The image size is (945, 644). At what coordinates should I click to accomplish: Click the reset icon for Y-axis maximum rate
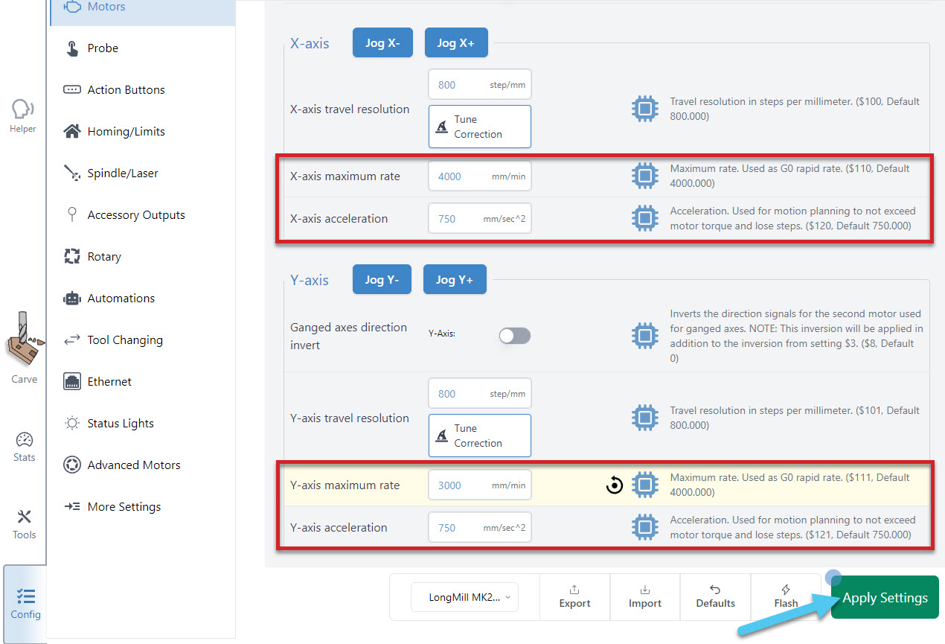pos(614,485)
